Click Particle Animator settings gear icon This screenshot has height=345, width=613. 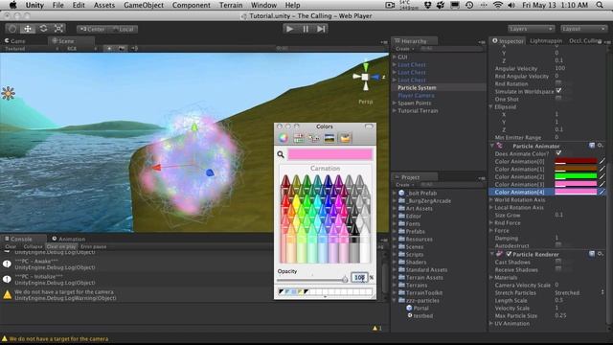(x=601, y=146)
